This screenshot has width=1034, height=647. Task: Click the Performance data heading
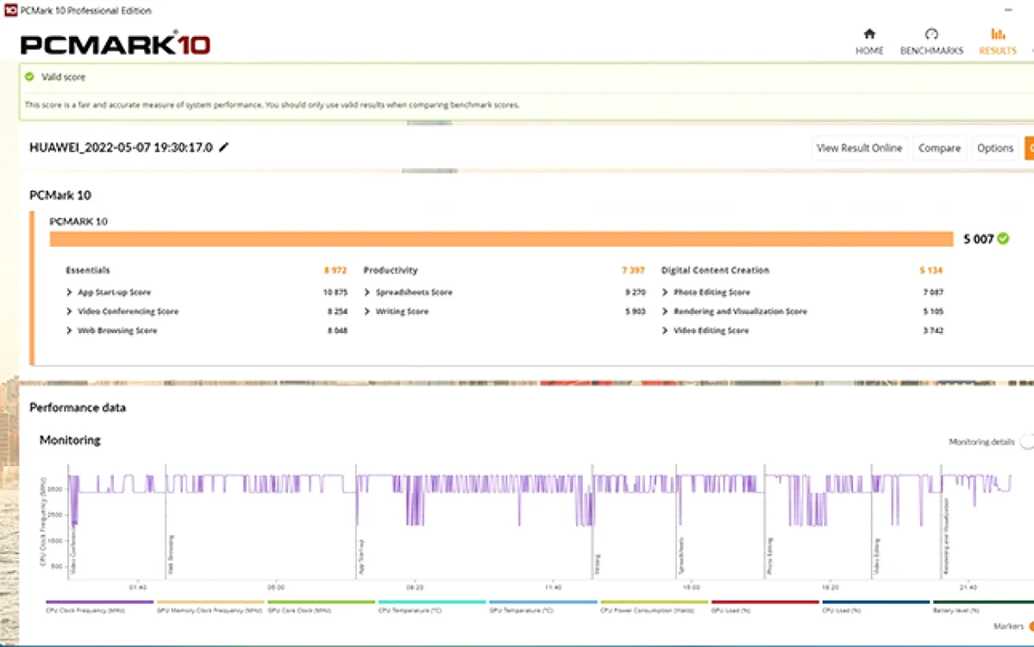tap(77, 407)
